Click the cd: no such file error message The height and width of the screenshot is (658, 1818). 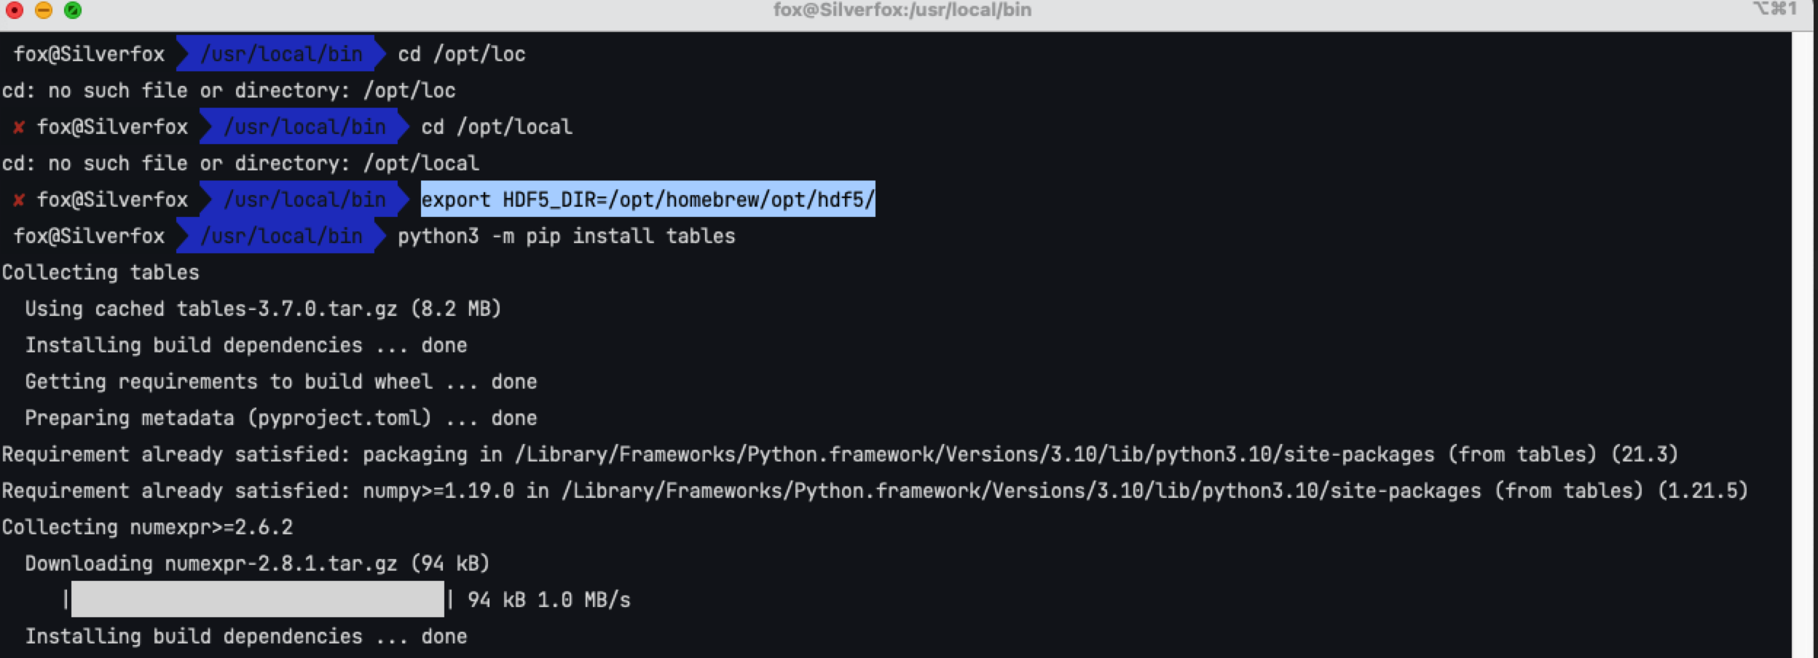(x=228, y=90)
